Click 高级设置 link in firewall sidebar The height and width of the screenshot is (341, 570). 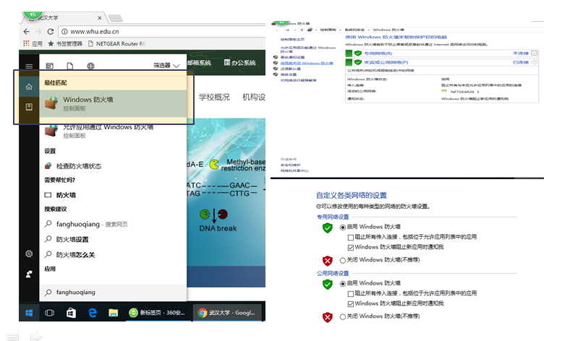pos(289,74)
